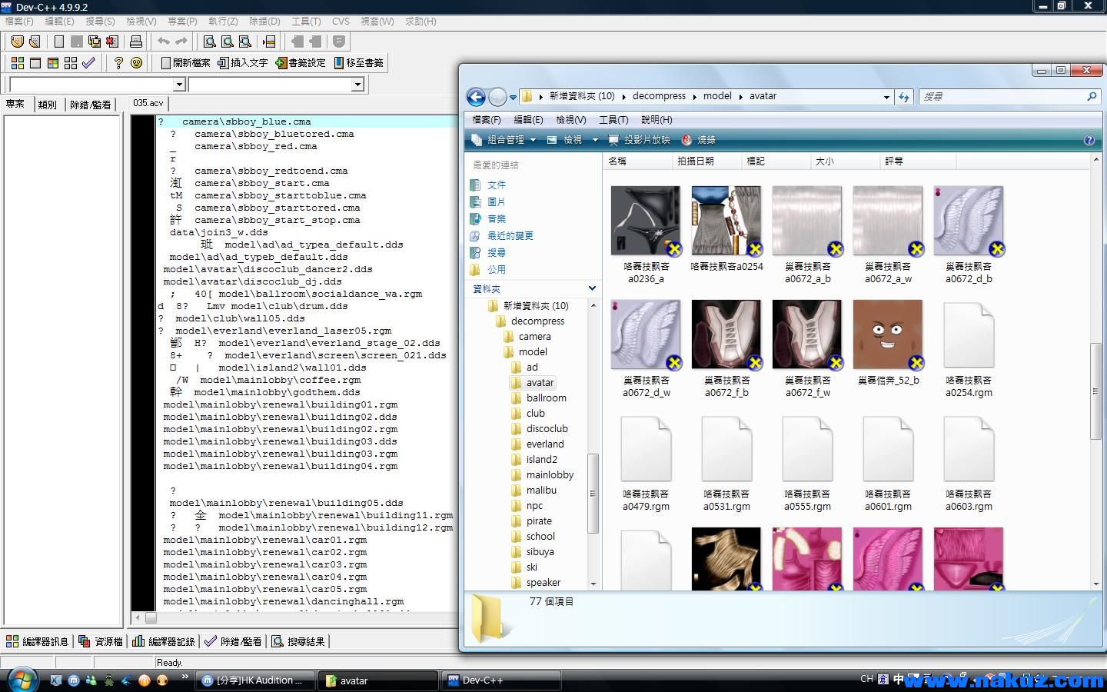Click the Close file red X icon
Screen dimensions: 1107x692
(112, 42)
